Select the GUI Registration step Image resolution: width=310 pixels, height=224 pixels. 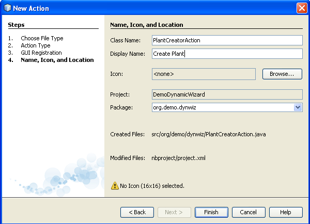(x=41, y=53)
